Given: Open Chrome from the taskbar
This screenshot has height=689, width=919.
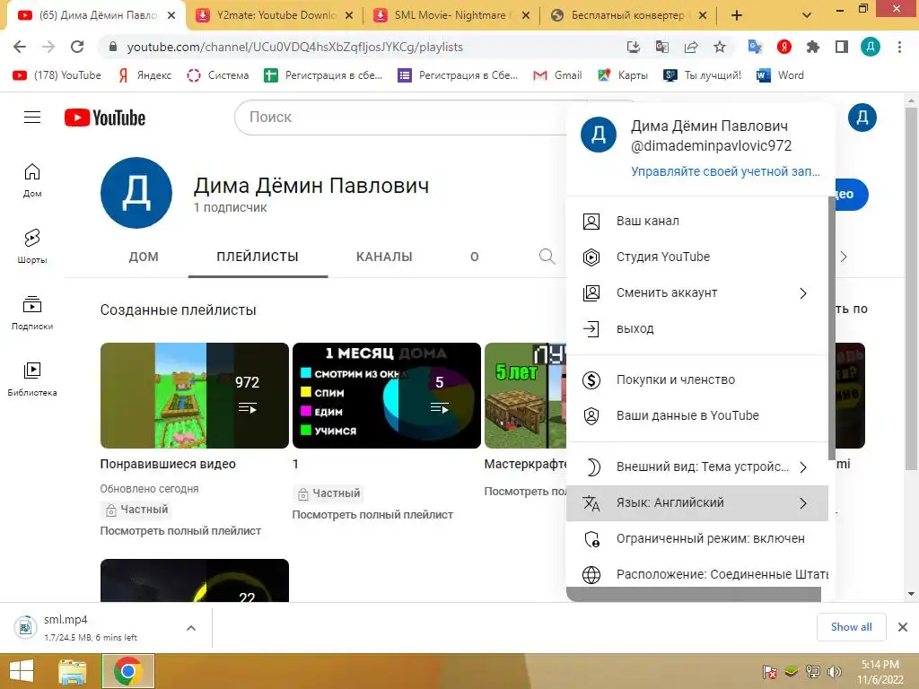Looking at the screenshot, I should pyautogui.click(x=128, y=671).
